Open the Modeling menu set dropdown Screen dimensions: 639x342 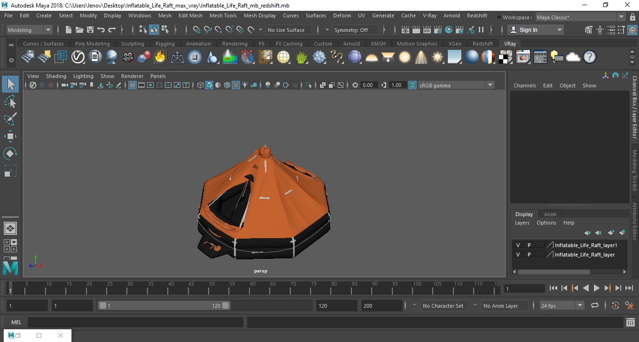29,30
